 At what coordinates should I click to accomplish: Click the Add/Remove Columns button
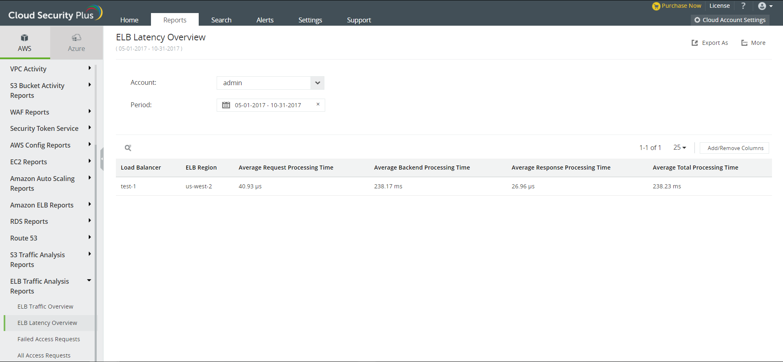(x=735, y=148)
